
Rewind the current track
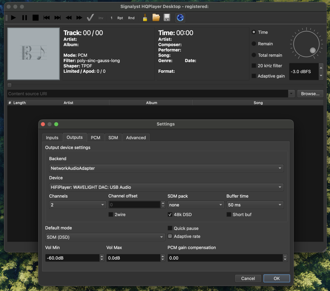(x=68, y=18)
